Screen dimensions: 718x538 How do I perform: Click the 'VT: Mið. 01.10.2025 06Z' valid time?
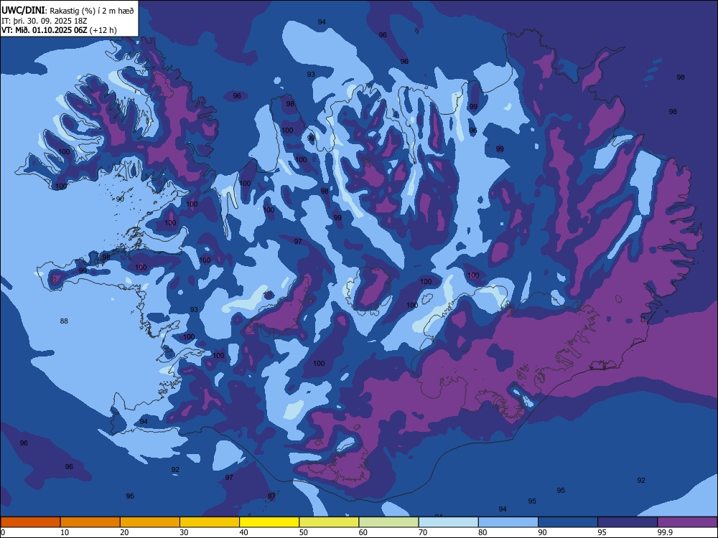(x=45, y=30)
